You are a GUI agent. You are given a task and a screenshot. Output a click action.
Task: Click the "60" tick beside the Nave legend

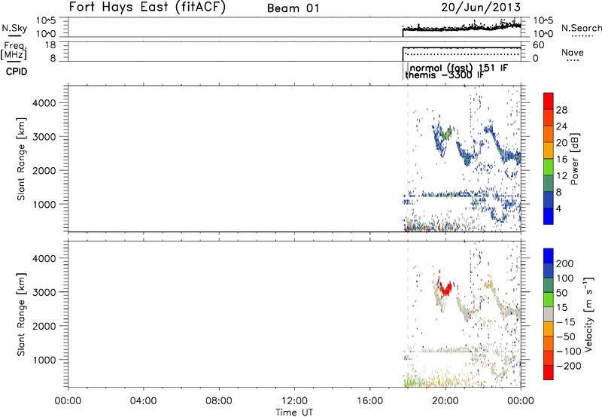tap(539, 45)
